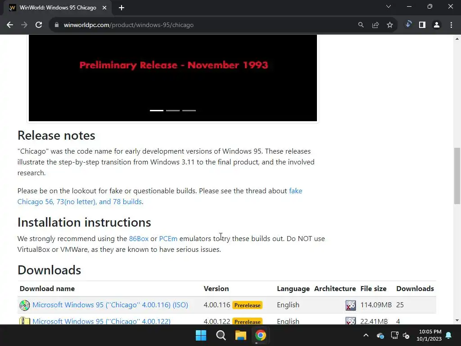
Task: Click the ISO disc icon for Chicago 4.00.116
Action: pyautogui.click(x=24, y=305)
